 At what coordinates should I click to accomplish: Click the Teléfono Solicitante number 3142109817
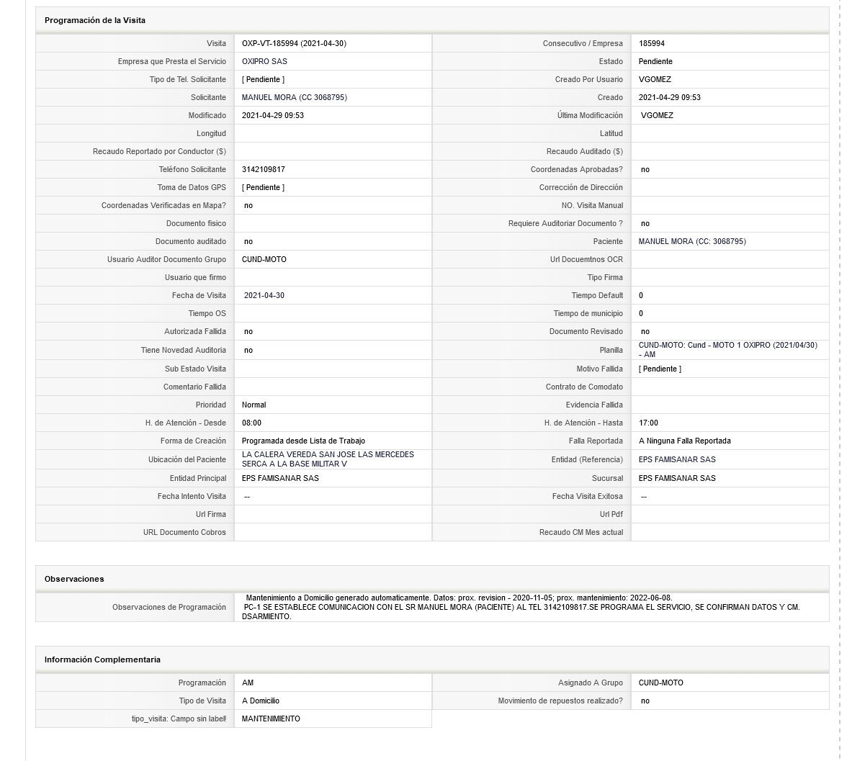[264, 169]
